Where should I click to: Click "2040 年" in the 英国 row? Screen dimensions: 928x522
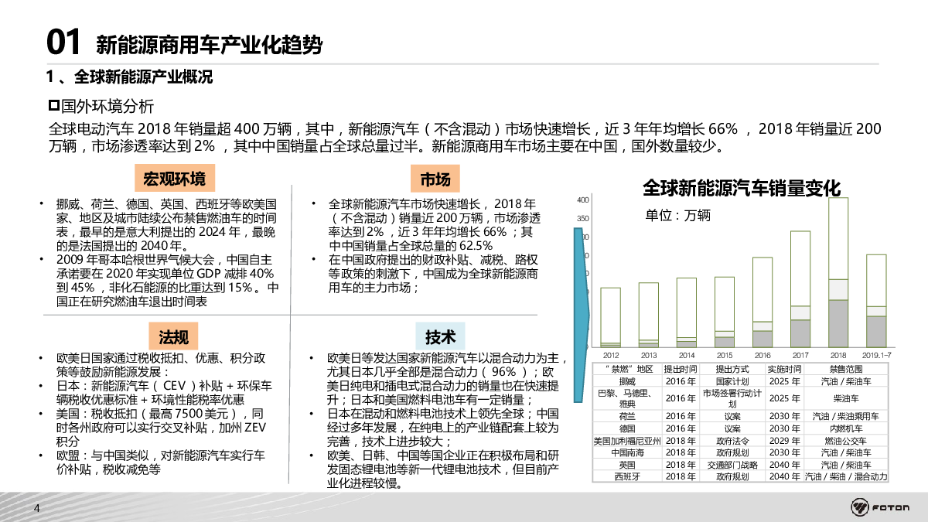tap(784, 465)
